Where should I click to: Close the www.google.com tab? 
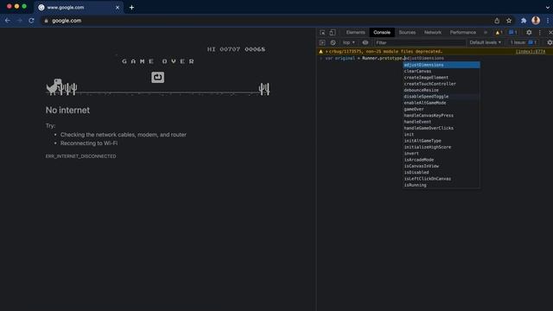click(118, 8)
